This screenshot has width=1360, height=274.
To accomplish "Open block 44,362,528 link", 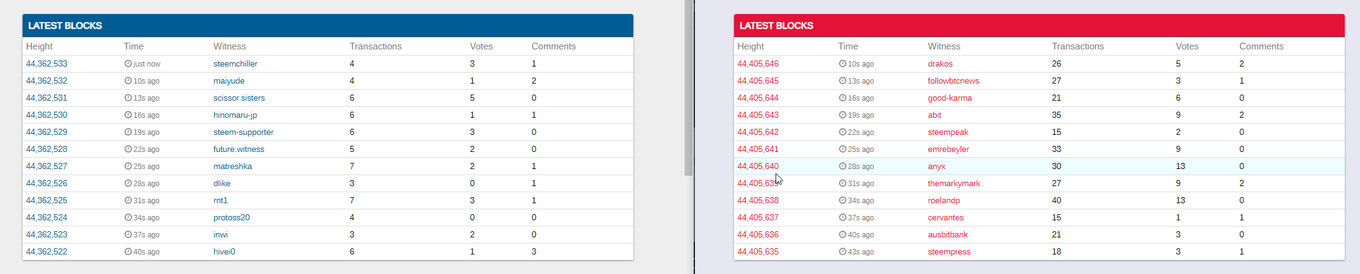I will tap(46, 149).
